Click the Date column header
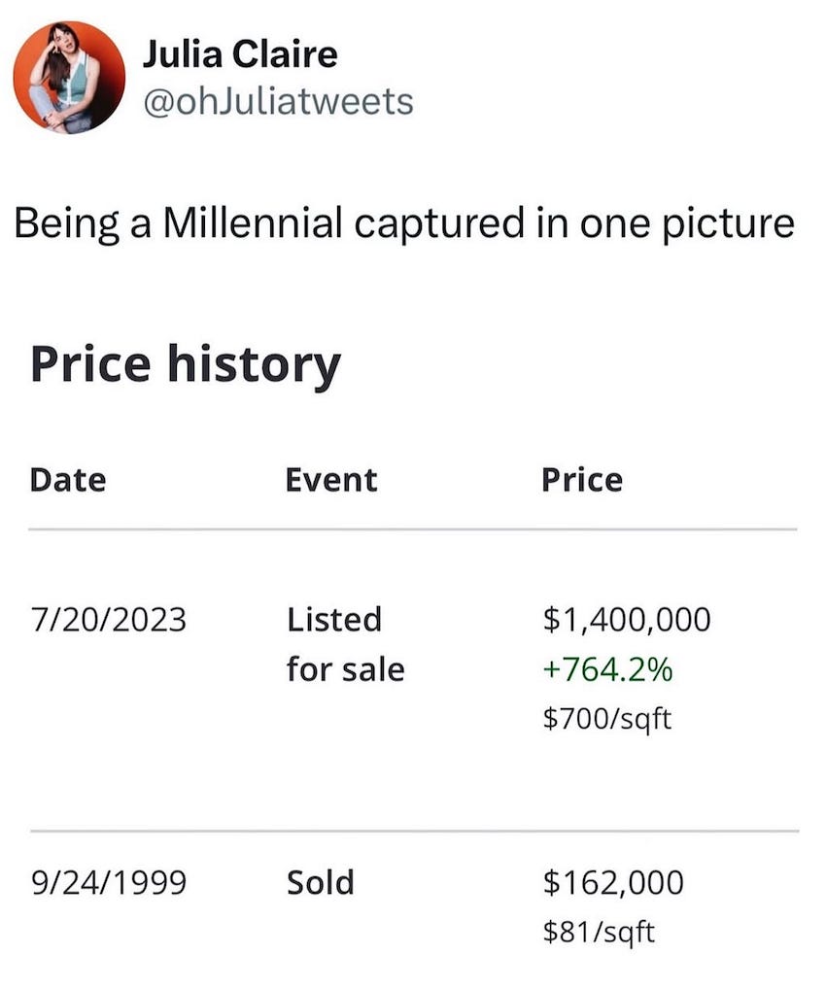 click(x=68, y=480)
